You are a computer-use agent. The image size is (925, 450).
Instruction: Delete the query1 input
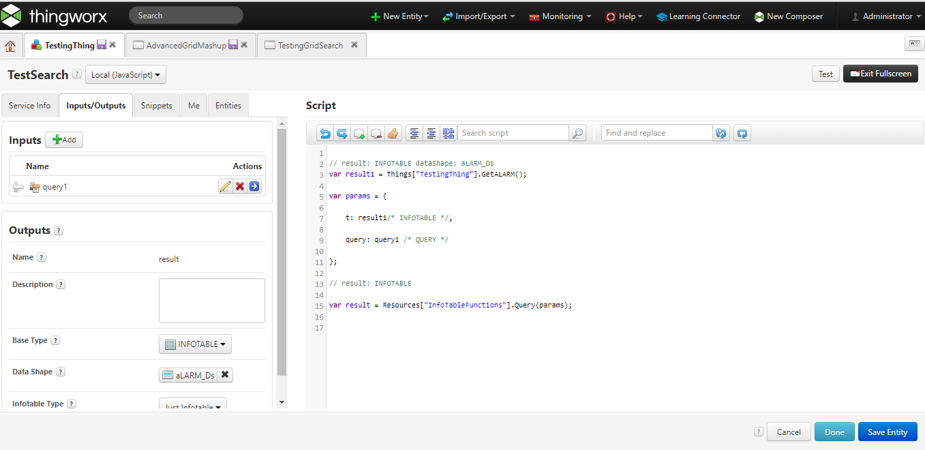point(240,185)
